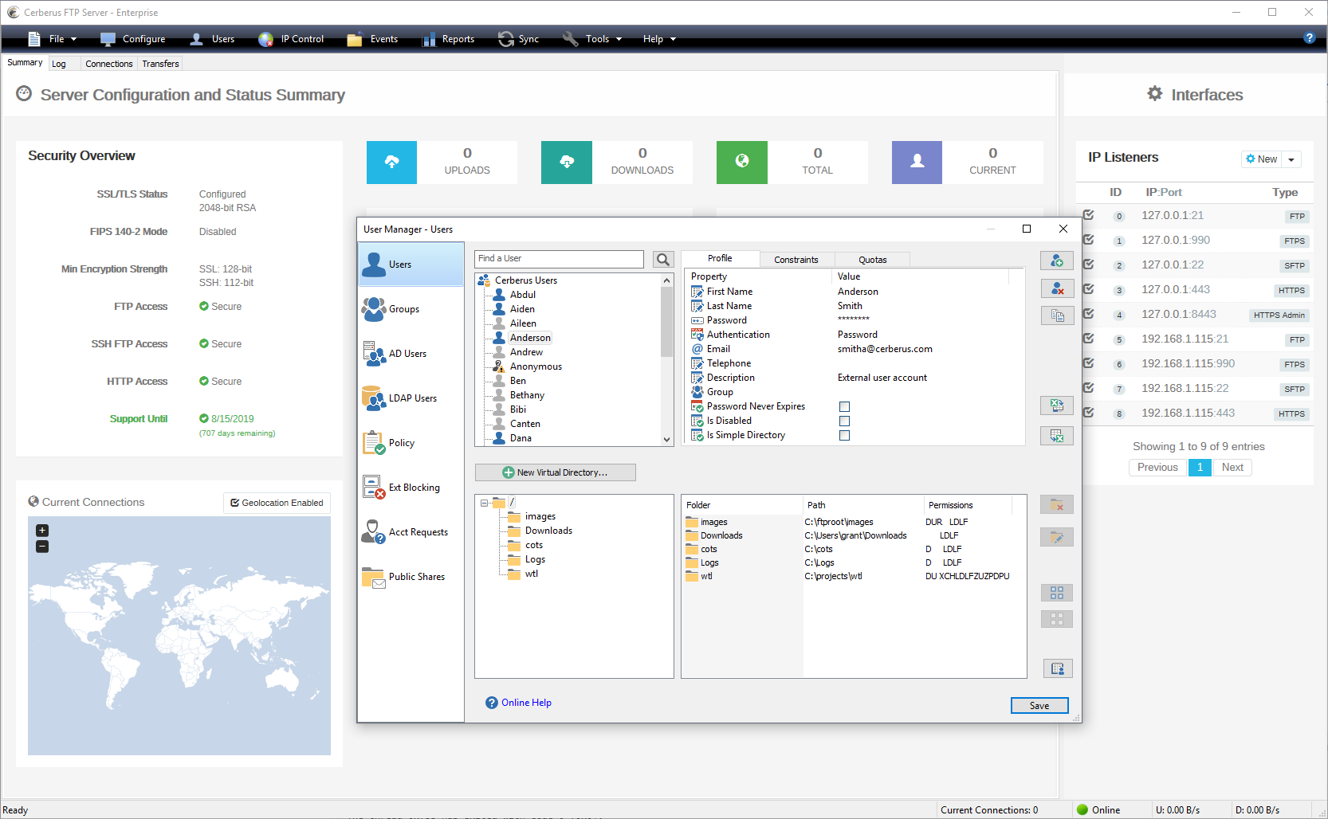The height and width of the screenshot is (819, 1328).
Task: Toggle the Is Simple Directory checkbox
Action: tap(845, 436)
